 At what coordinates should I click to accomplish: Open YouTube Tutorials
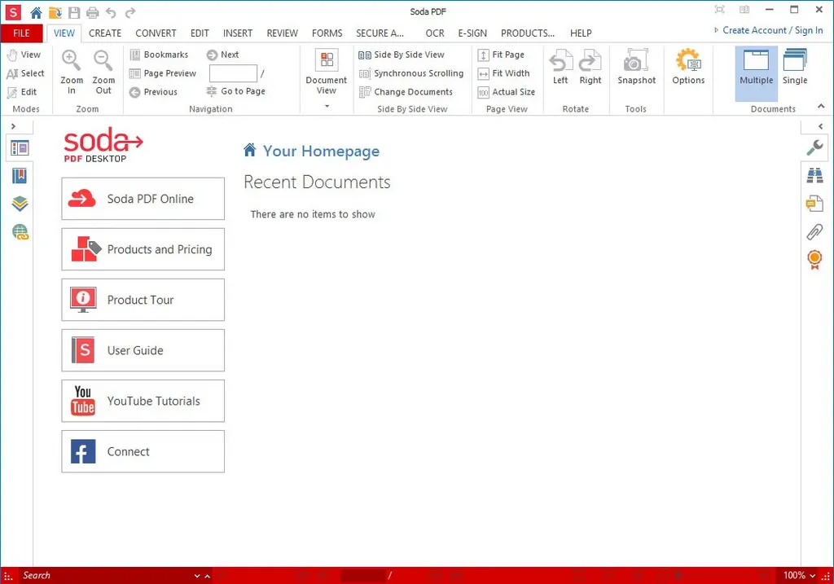tap(143, 401)
